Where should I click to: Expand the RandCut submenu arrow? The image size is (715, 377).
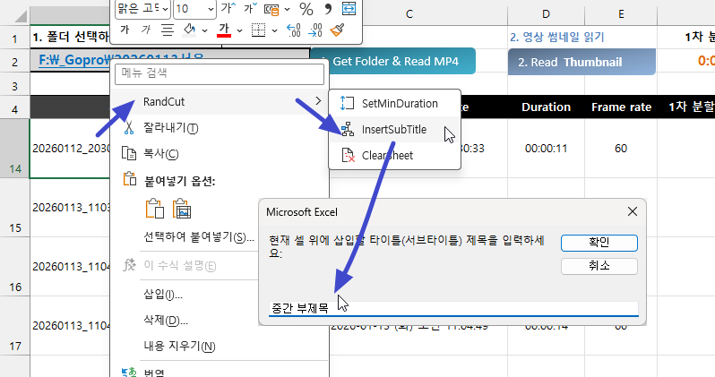click(318, 101)
